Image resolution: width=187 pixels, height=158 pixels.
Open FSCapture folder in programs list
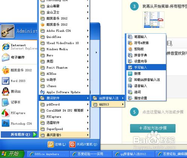click(x=64, y=117)
